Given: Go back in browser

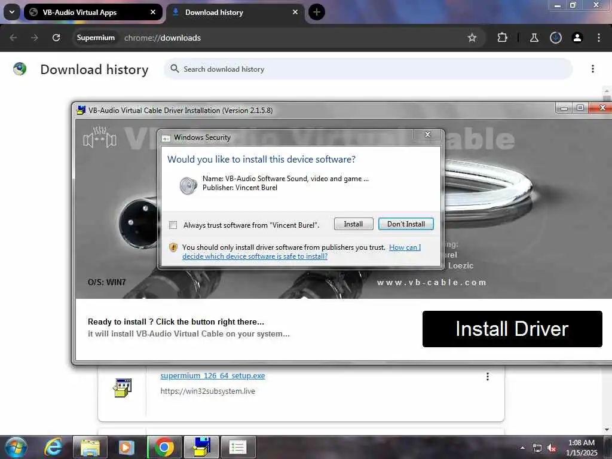Looking at the screenshot, I should click(x=13, y=38).
